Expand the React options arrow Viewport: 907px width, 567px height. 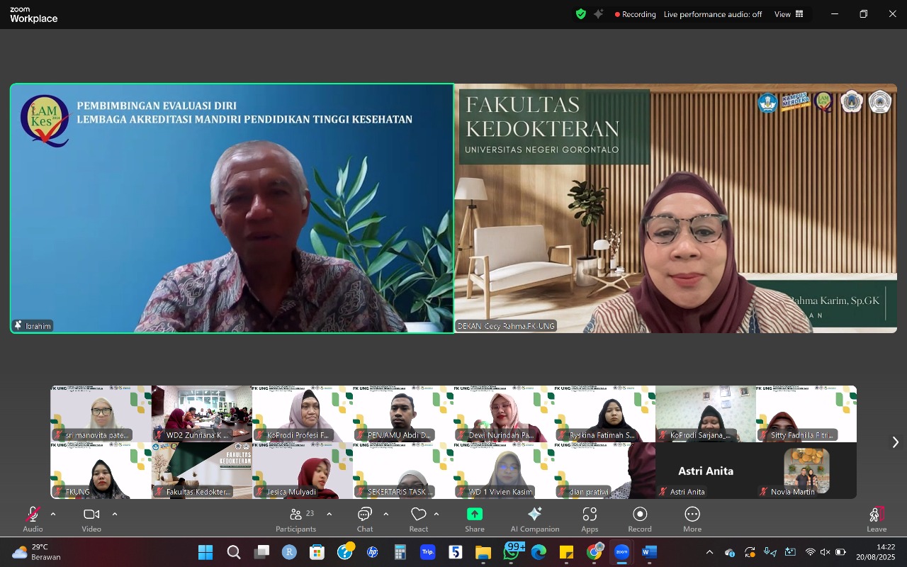point(436,515)
